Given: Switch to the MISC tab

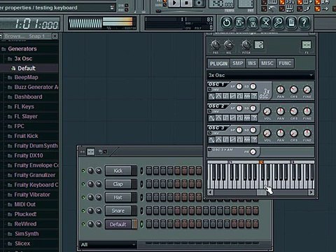Looking at the screenshot, I should tap(267, 63).
